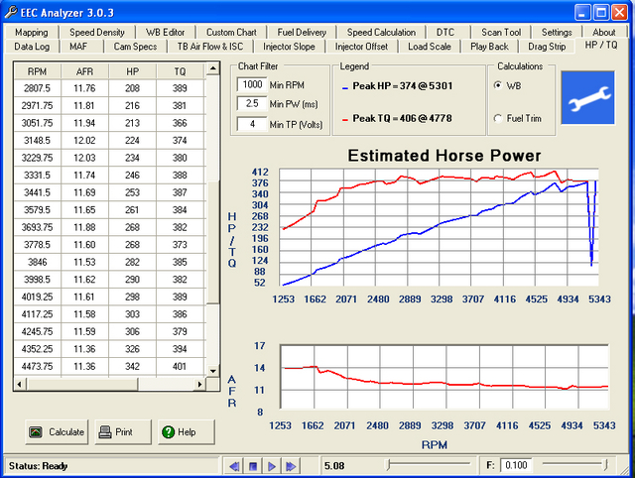Click the Min TP (Volts) input field

coord(252,124)
